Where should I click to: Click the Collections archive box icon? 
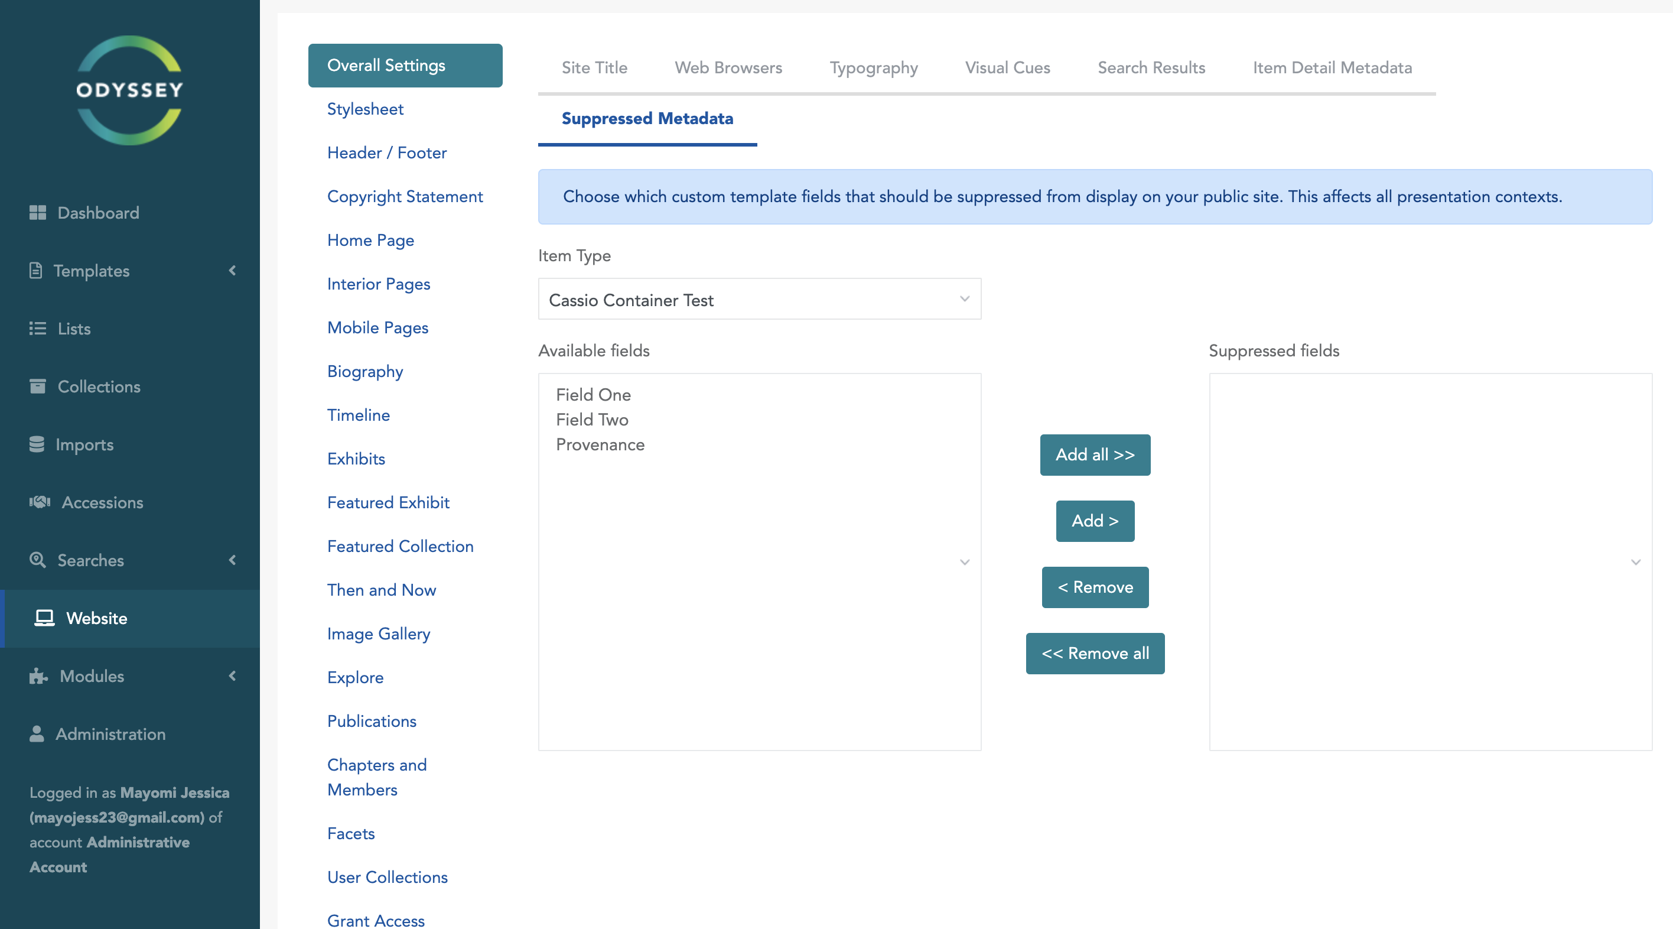[x=38, y=386]
